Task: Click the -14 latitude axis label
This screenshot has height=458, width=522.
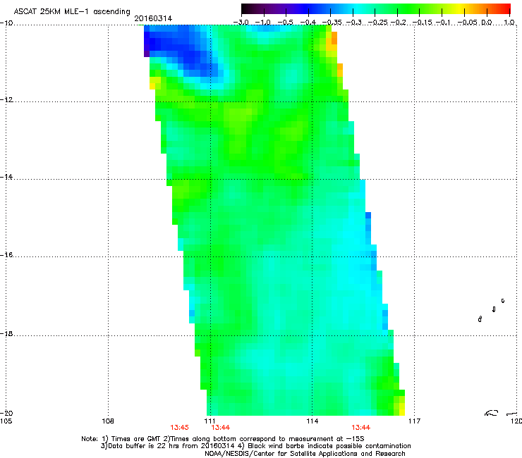Action: click(x=6, y=177)
